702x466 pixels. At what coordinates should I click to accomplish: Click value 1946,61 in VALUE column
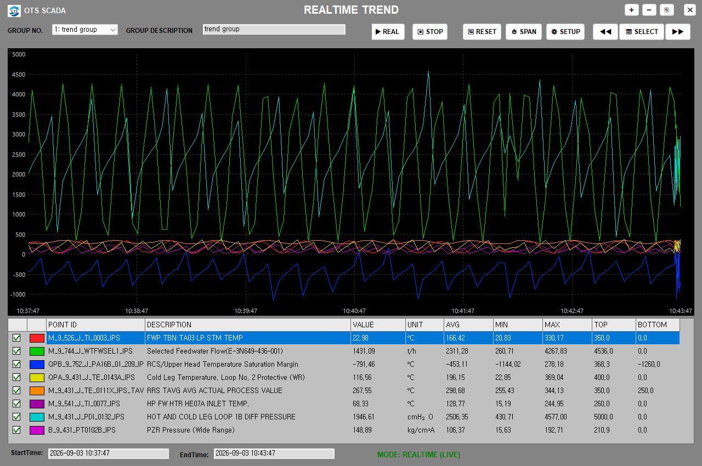364,417
